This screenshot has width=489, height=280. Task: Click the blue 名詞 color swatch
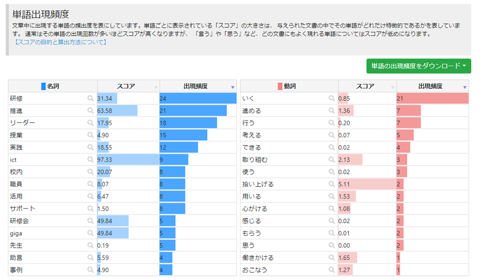pos(43,87)
